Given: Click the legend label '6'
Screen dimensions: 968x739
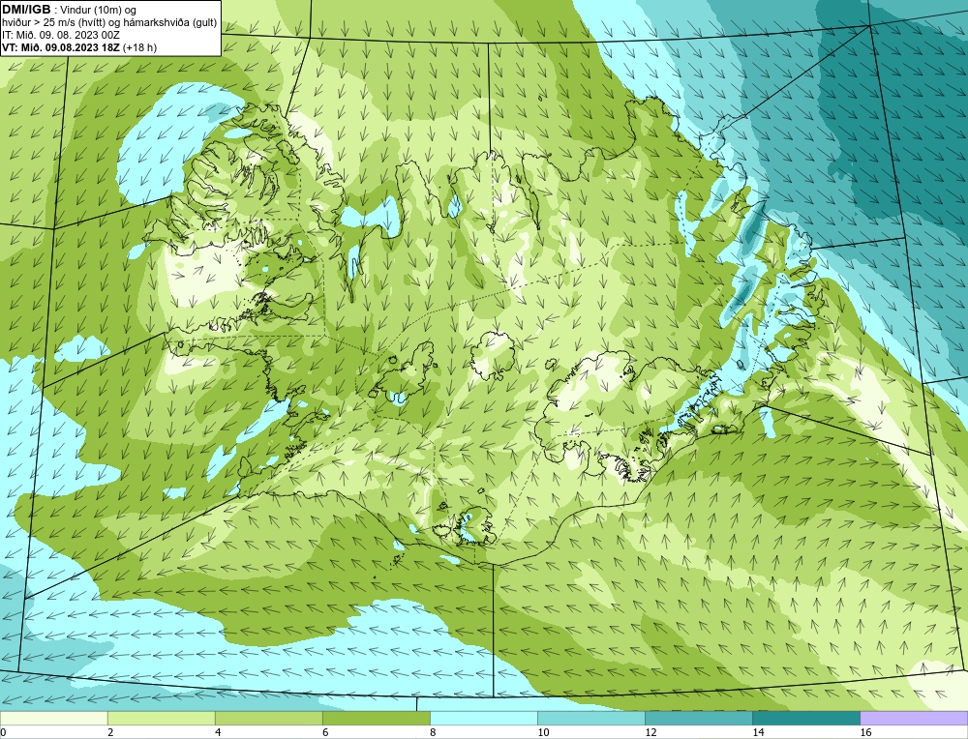Looking at the screenshot, I should pyautogui.click(x=325, y=733).
